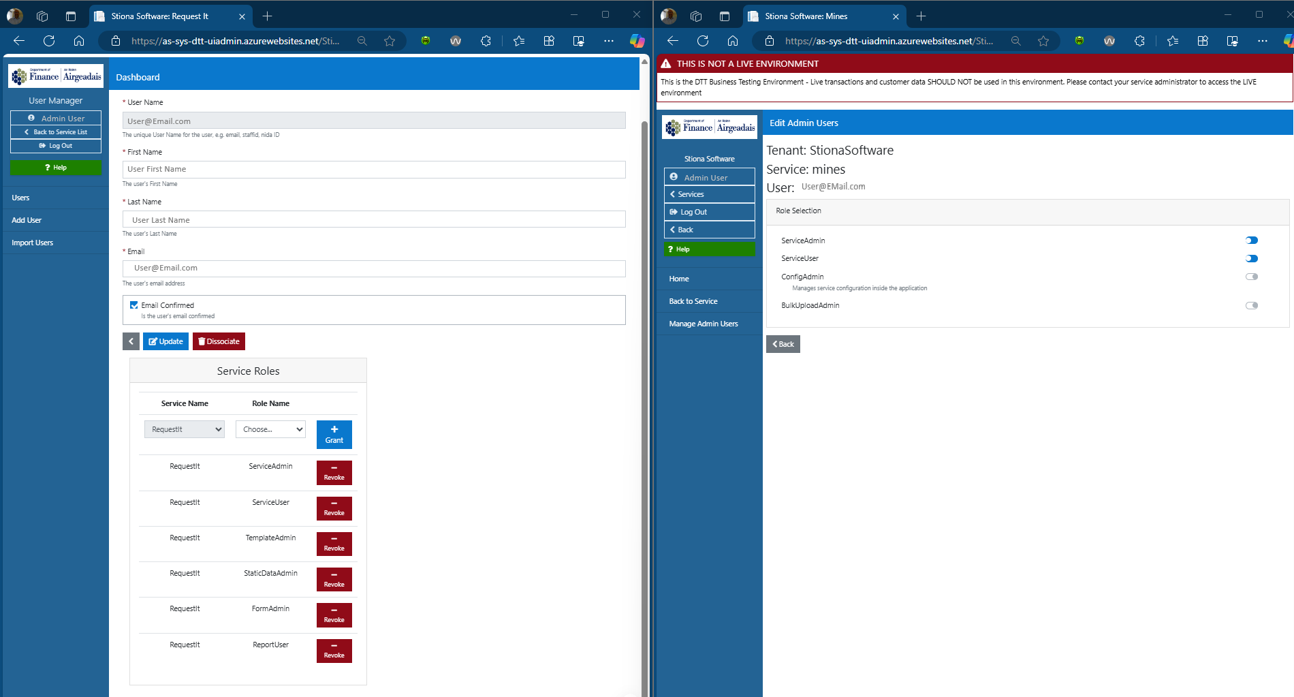Select Manage Admin Users in sidebar

point(704,324)
